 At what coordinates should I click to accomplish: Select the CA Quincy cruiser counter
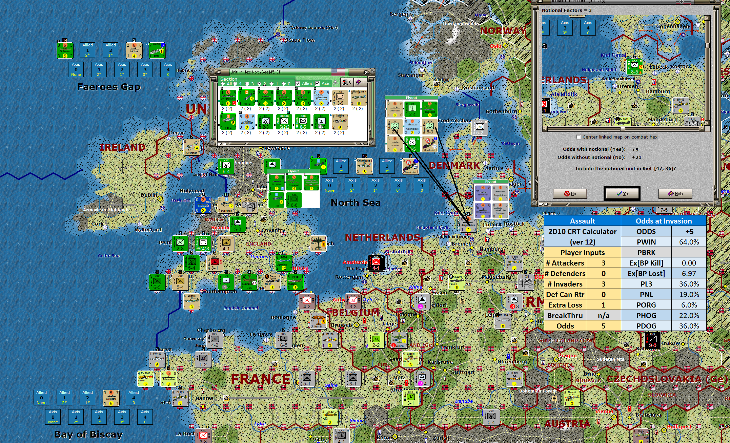pyautogui.click(x=265, y=98)
